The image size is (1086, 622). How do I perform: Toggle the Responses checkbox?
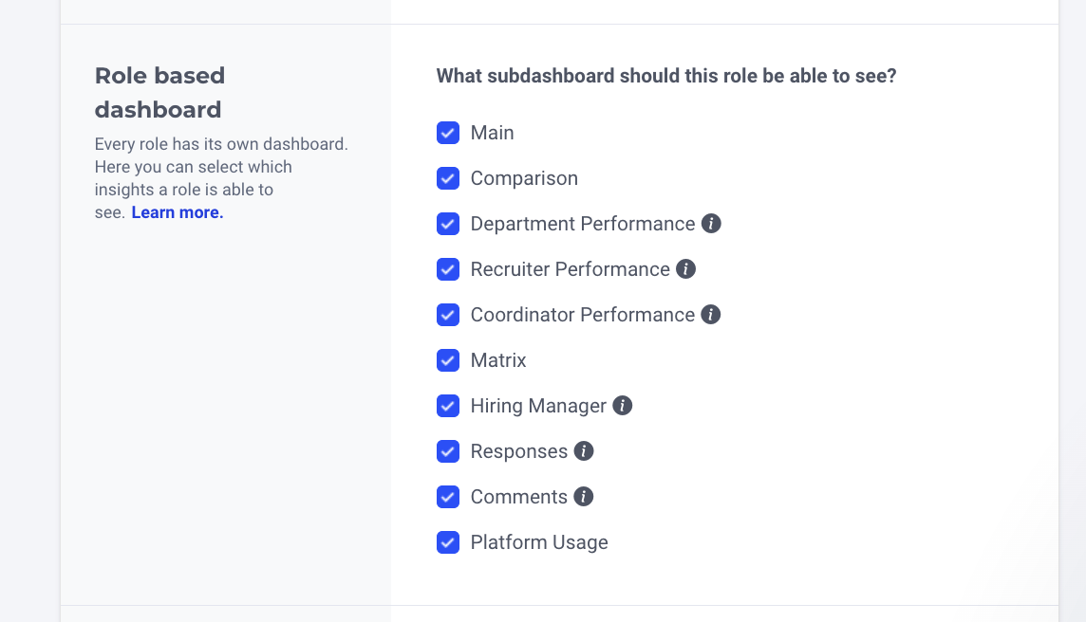click(448, 451)
